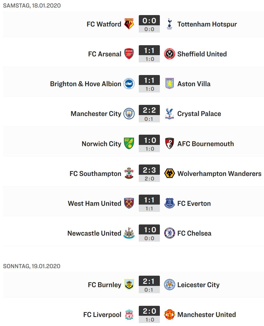Click the Manchester United crest
The height and width of the screenshot is (326, 264).
click(169, 314)
